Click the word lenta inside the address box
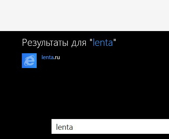The image size is (169, 139). [x=64, y=127]
